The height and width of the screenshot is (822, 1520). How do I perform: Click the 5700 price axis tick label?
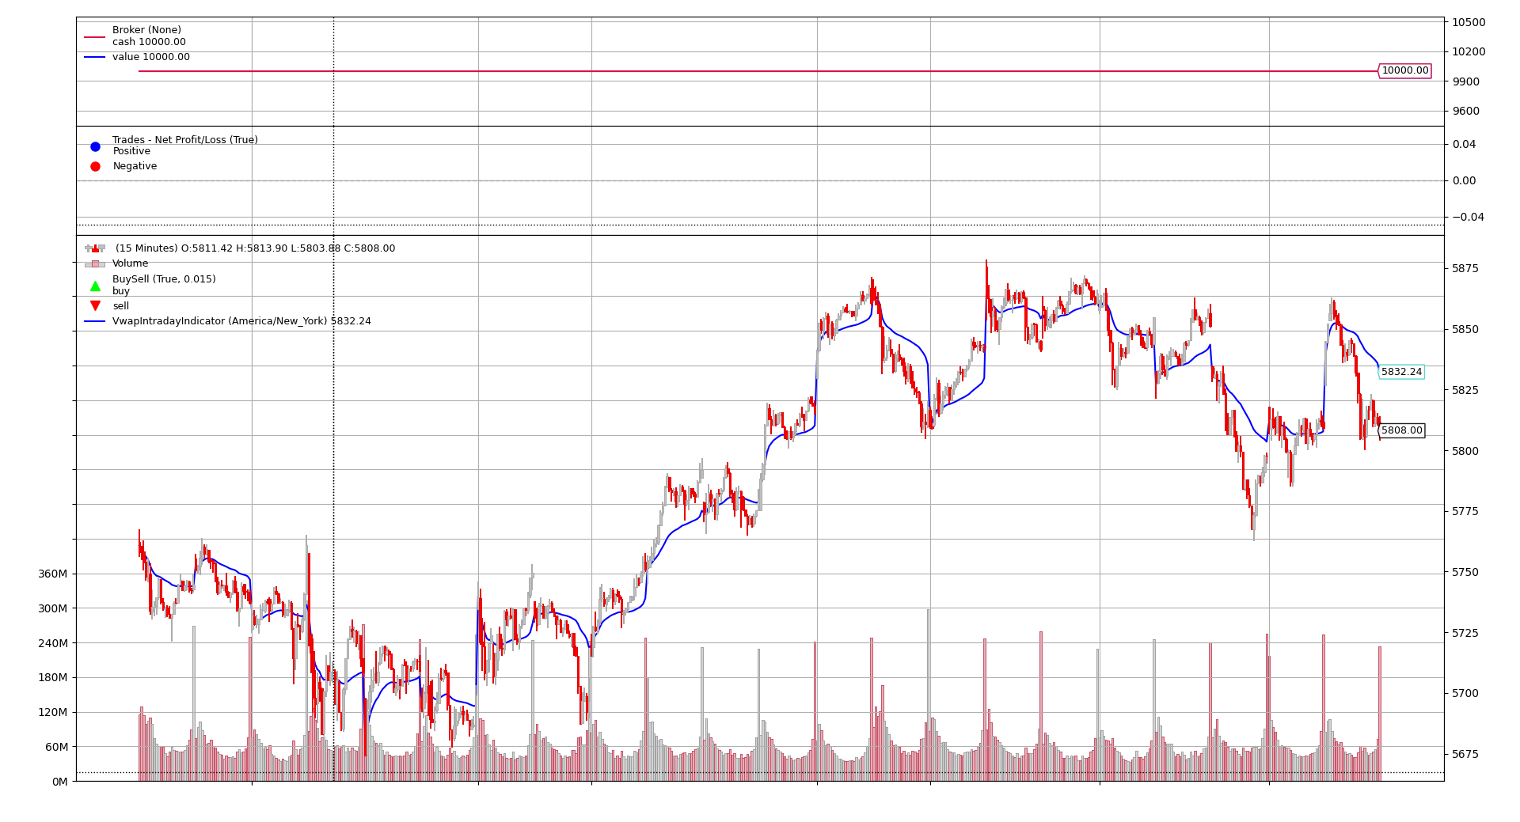[1465, 693]
